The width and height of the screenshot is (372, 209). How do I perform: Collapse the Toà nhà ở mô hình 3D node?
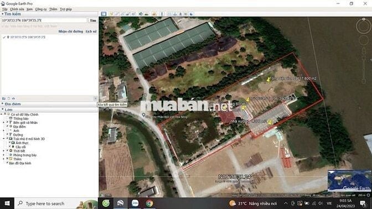click(3, 138)
